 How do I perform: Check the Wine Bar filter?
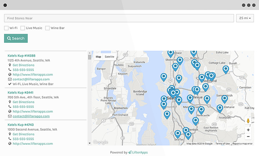pos(47,28)
